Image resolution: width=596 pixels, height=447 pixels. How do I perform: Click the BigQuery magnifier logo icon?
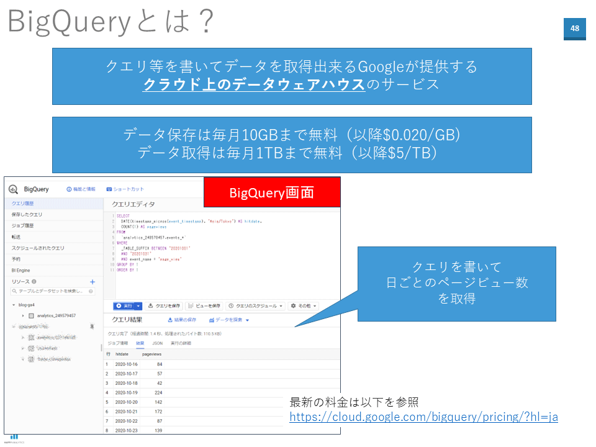[x=13, y=189]
